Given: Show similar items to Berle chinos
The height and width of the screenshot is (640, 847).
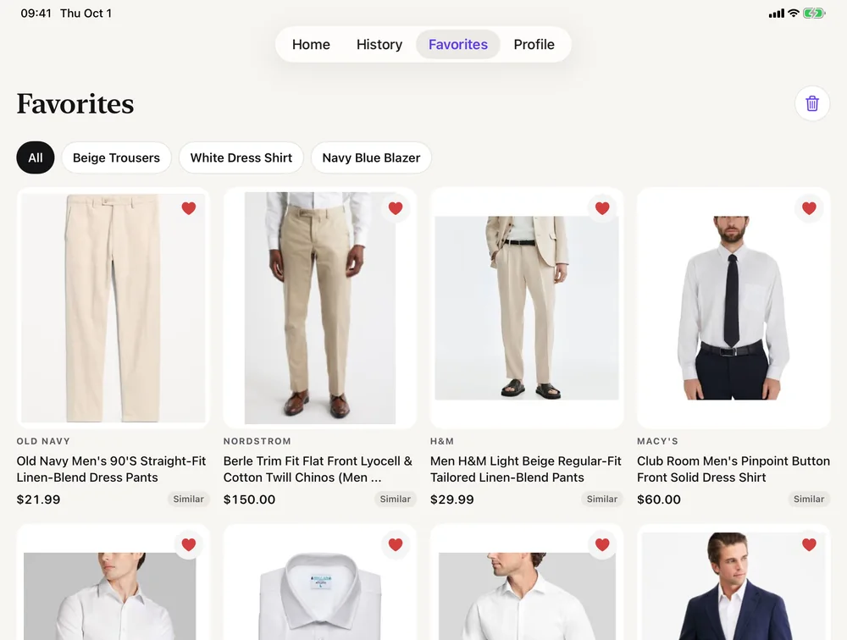Looking at the screenshot, I should click(x=396, y=499).
